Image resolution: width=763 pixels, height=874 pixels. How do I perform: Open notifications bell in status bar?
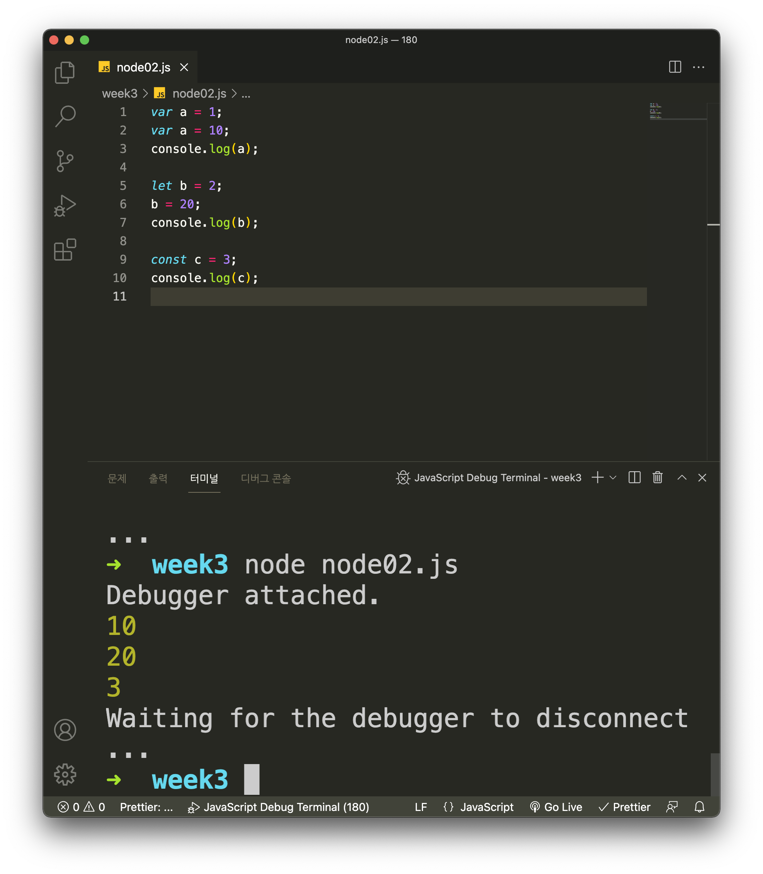(699, 807)
